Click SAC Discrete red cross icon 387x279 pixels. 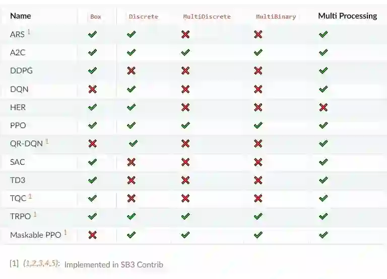[x=132, y=162]
